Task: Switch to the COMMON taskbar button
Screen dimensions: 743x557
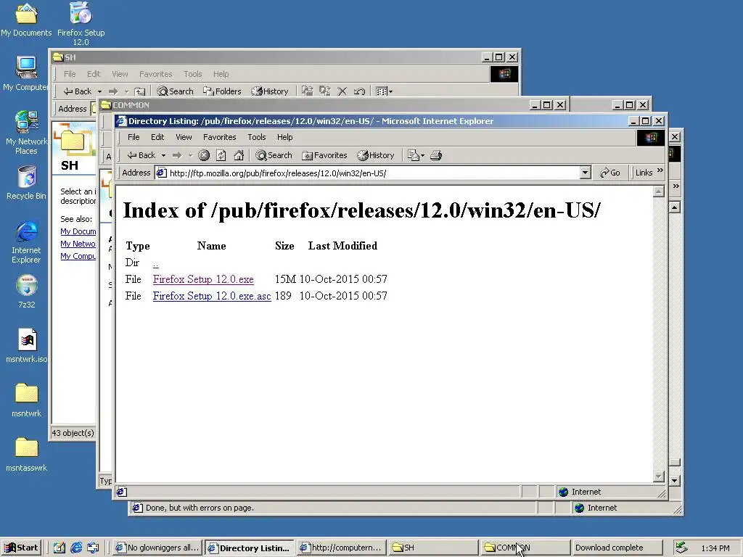Action: (x=525, y=548)
